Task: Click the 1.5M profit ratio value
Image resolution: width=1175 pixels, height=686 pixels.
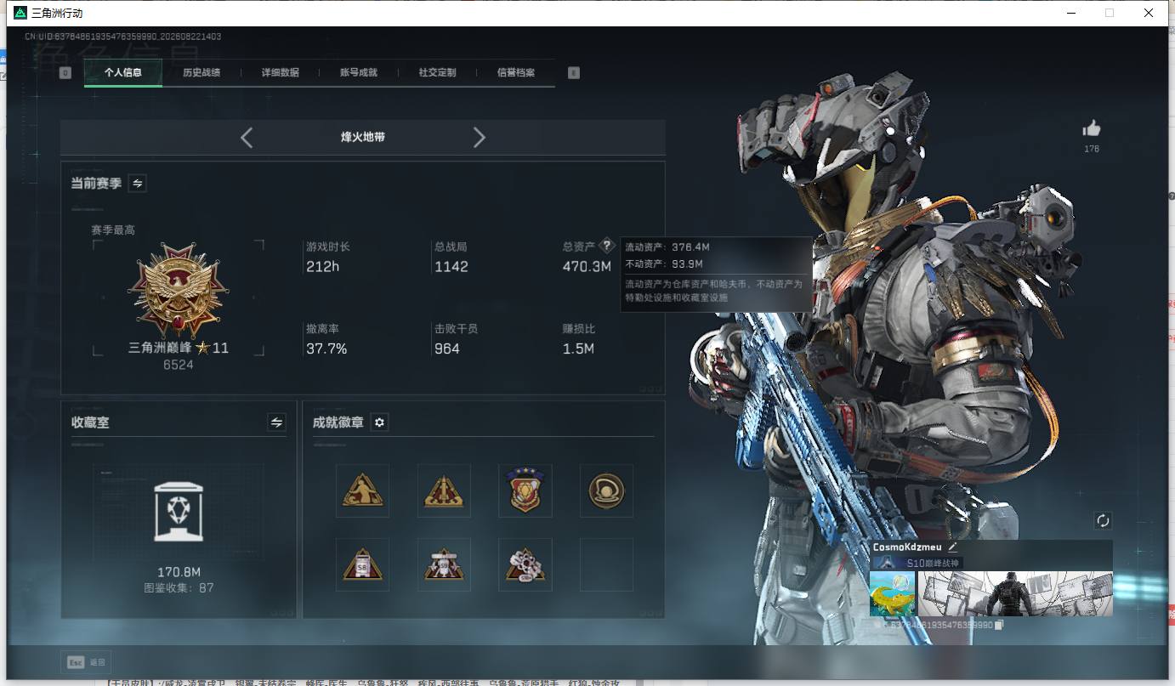Action: click(x=578, y=349)
